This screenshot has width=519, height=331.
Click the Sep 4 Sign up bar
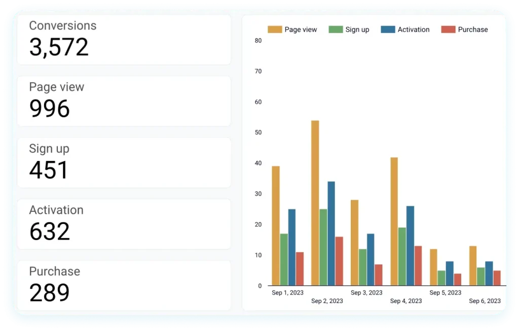tap(402, 257)
